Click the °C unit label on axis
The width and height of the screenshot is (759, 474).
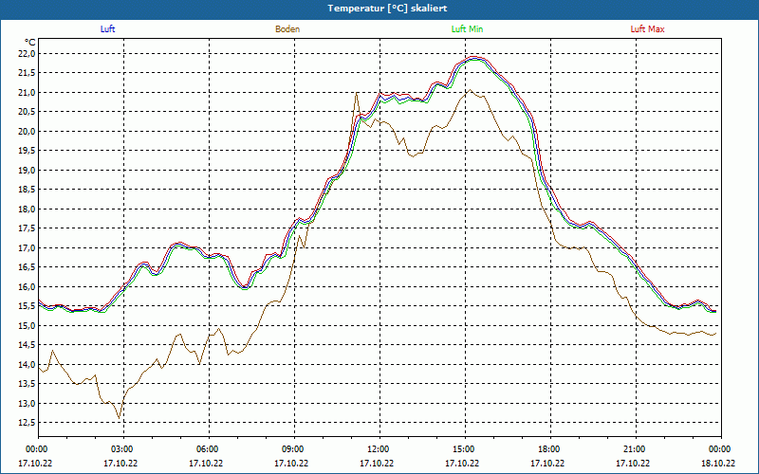click(x=30, y=43)
